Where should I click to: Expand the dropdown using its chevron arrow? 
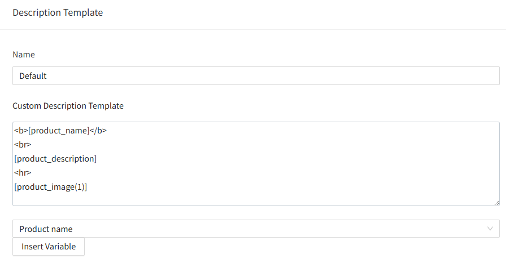(x=490, y=229)
